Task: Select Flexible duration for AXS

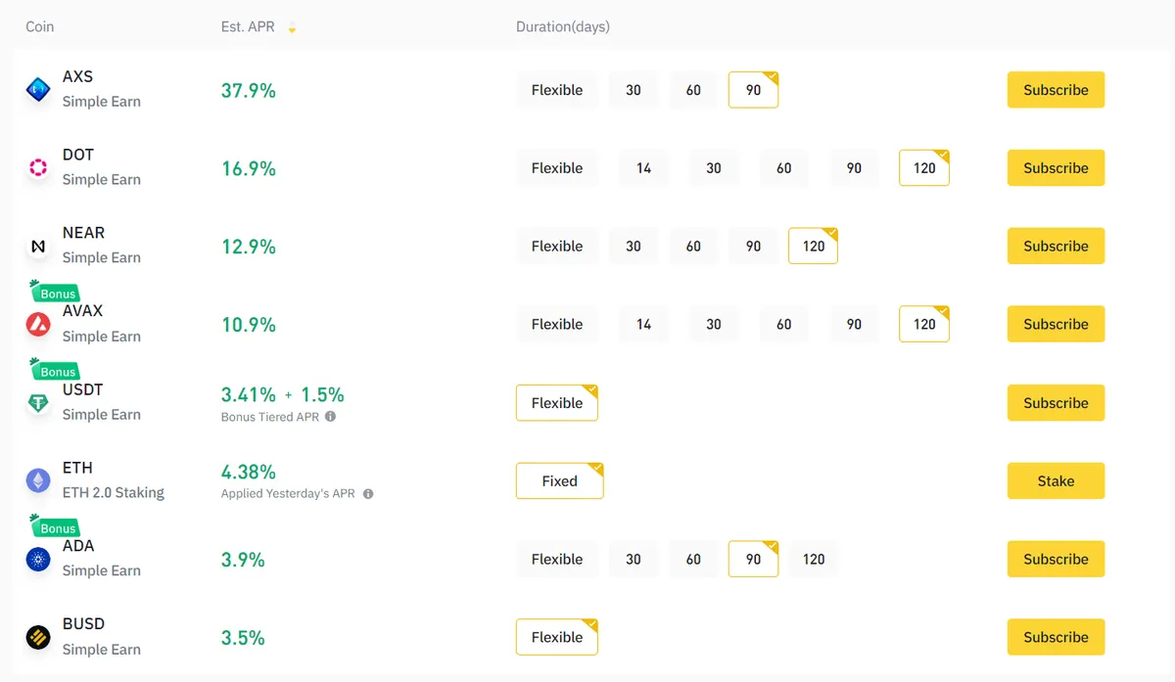Action: tap(557, 90)
